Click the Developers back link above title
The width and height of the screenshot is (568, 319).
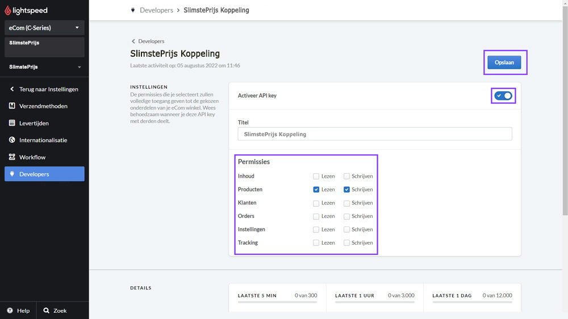[x=151, y=41]
